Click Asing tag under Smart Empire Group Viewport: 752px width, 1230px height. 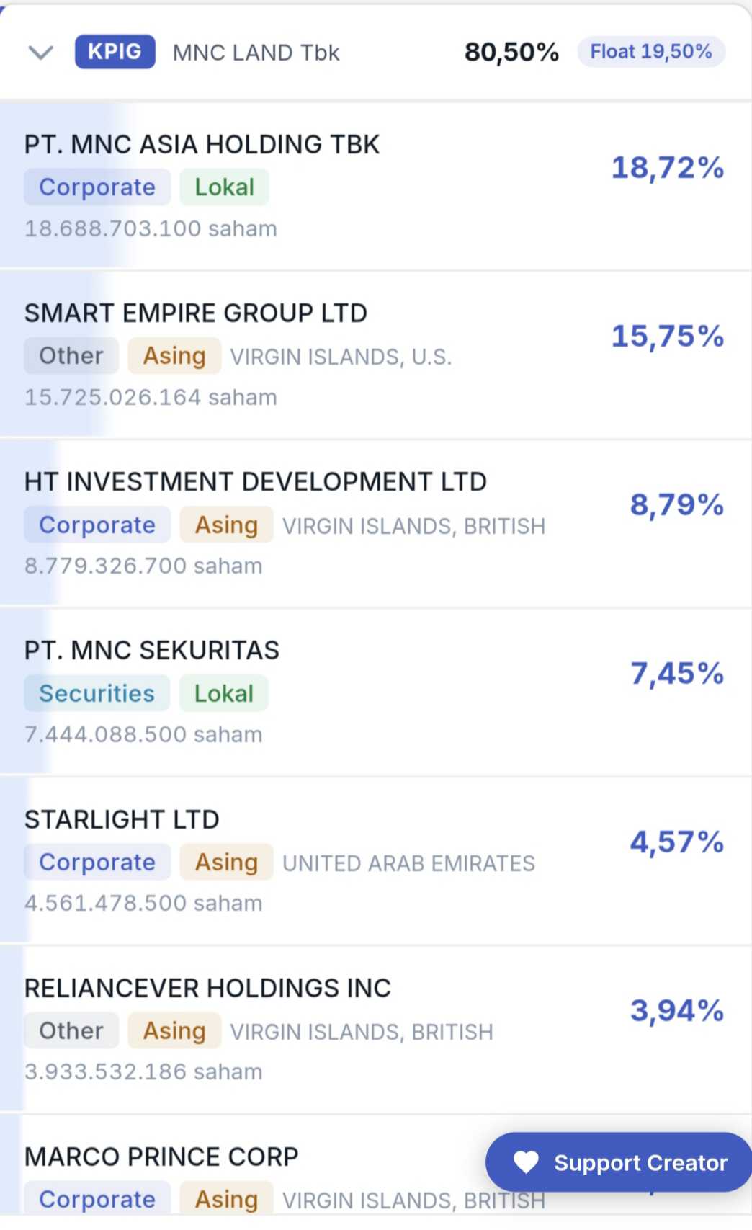(x=174, y=356)
